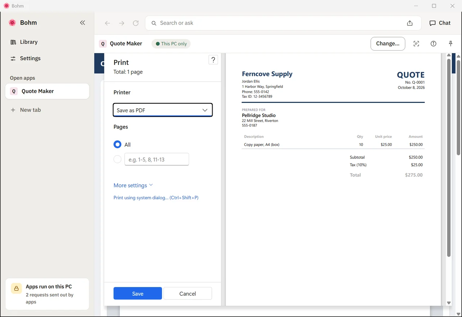Minimize the Bohm window
Viewport: 462px width, 317px height.
[x=416, y=6]
